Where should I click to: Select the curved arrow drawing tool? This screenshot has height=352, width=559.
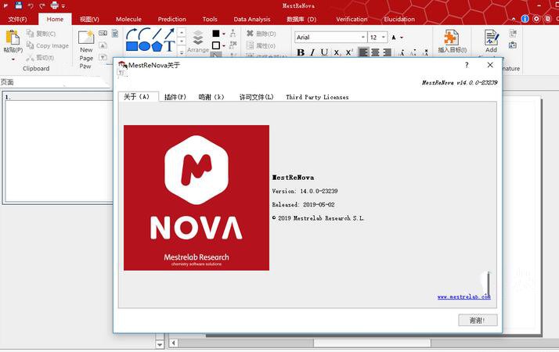coord(132,34)
